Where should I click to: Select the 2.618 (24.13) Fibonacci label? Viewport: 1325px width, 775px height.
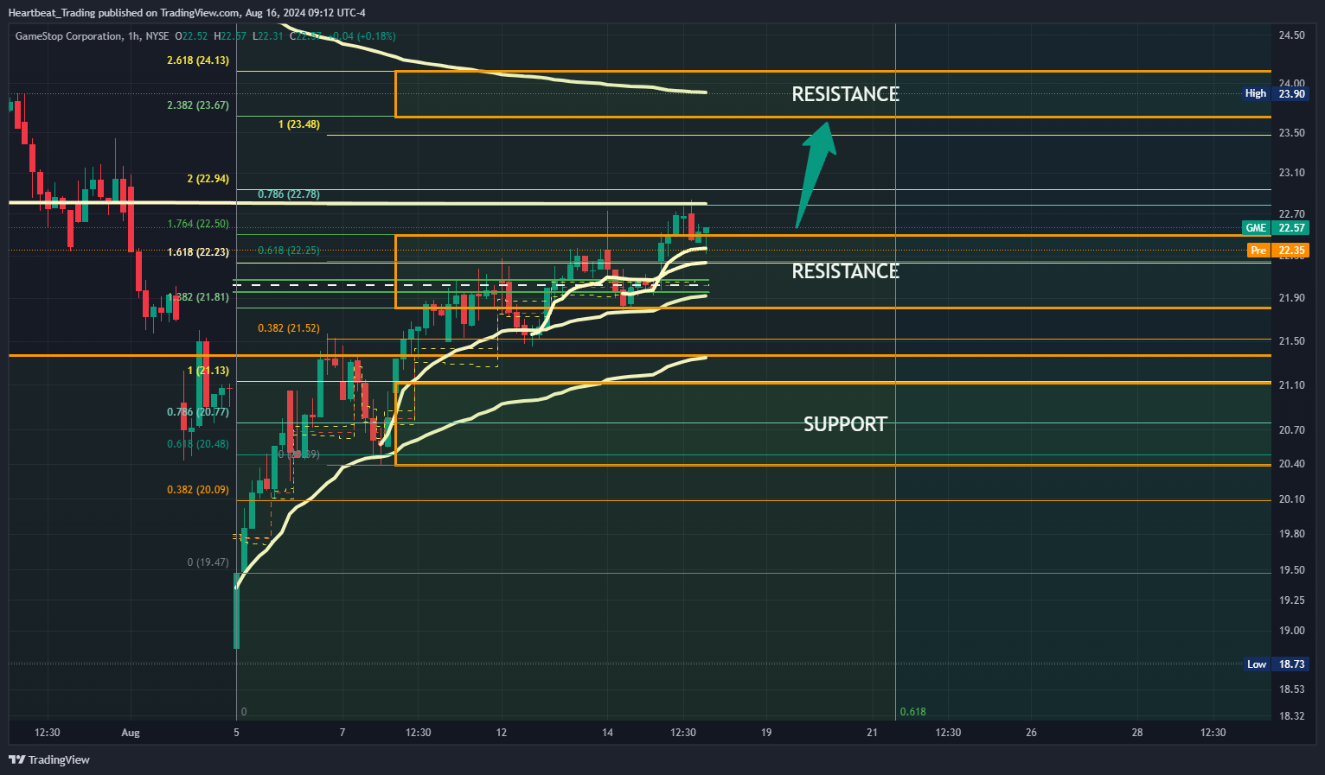pyautogui.click(x=198, y=60)
